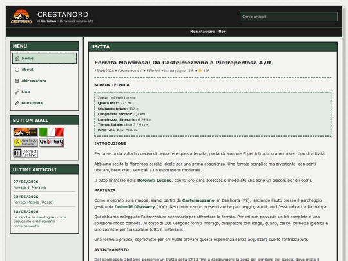Click the 'Lunghezza itinerario: 6,24 km' line
Viewport: 348px width, 261px height.
point(124,119)
